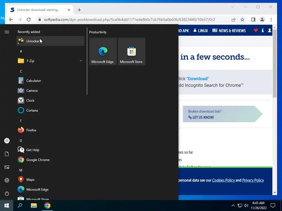Launch Calculator from the app list
The width and height of the screenshot is (282, 211).
(50, 81)
